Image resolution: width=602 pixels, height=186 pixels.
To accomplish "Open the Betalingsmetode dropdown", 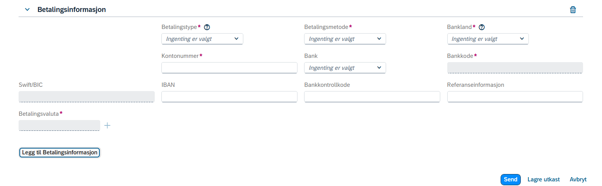I will tap(345, 39).
